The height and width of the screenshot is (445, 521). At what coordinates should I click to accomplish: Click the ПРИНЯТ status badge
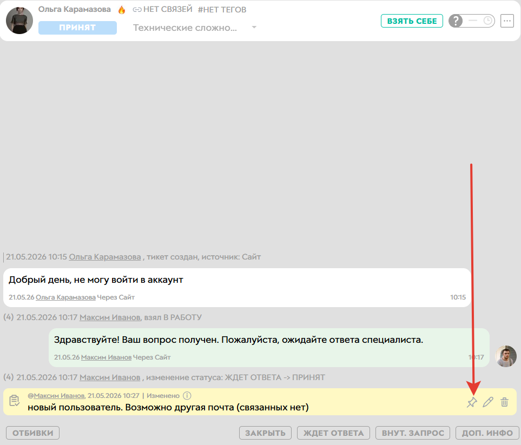77,28
